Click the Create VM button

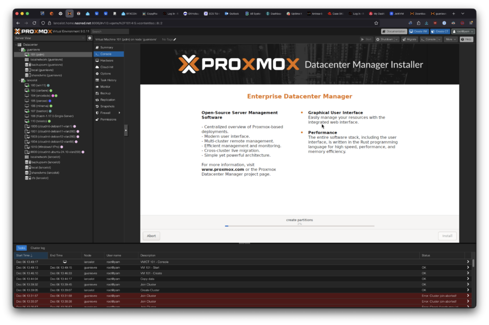click(x=418, y=31)
